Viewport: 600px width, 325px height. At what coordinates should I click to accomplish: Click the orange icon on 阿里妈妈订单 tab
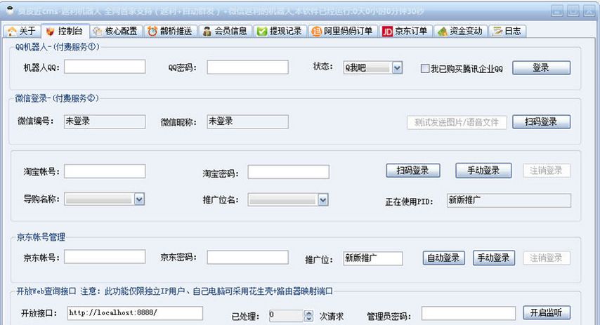point(316,32)
